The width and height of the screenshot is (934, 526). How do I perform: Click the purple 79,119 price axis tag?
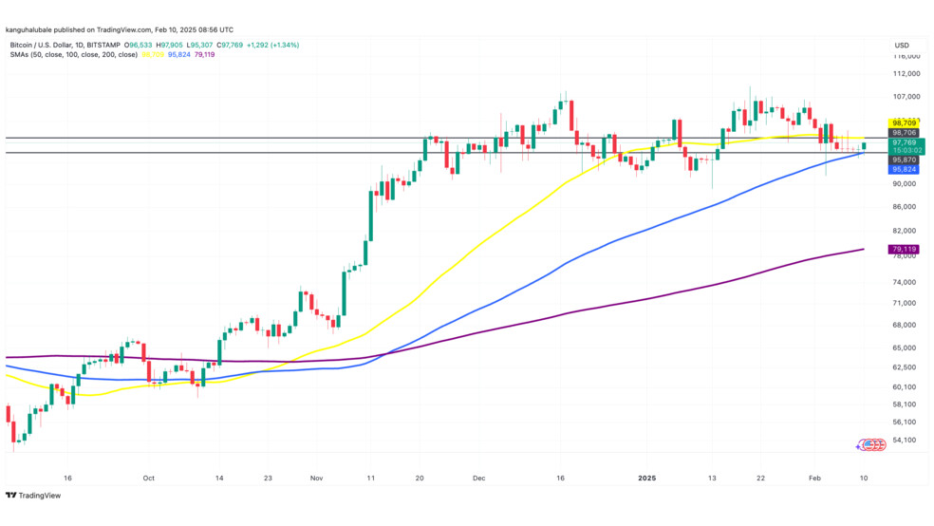click(904, 250)
